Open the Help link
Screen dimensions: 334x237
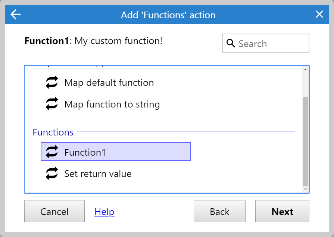click(104, 212)
